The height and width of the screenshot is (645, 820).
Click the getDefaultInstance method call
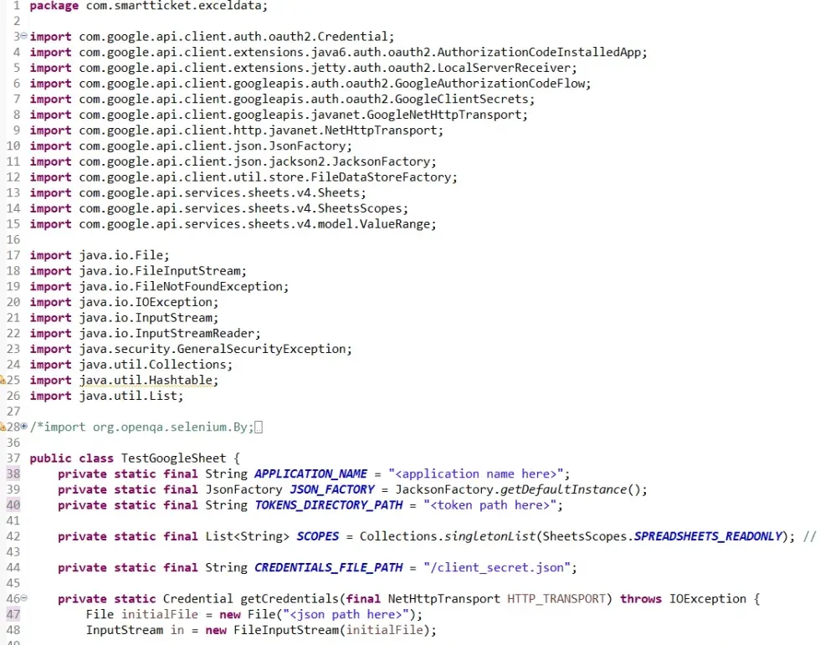click(564, 489)
